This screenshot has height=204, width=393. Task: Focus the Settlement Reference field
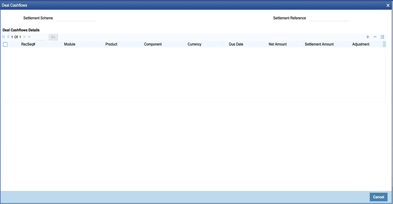coord(329,18)
